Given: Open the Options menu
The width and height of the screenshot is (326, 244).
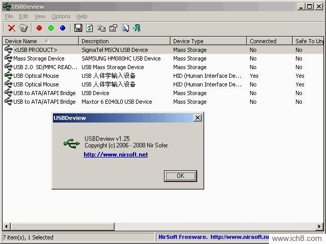Looking at the screenshot, I should tap(61, 16).
